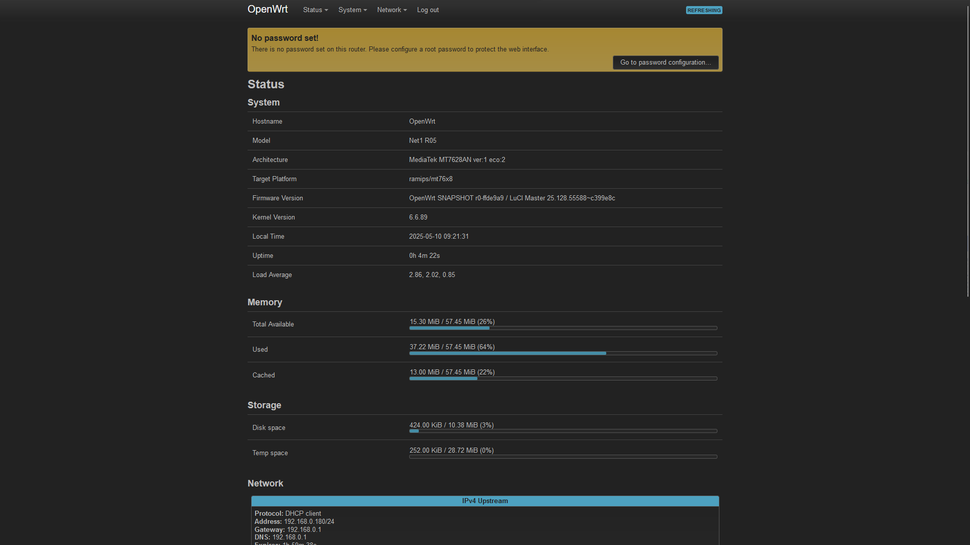Click the Temp space usage bar

pos(563,457)
